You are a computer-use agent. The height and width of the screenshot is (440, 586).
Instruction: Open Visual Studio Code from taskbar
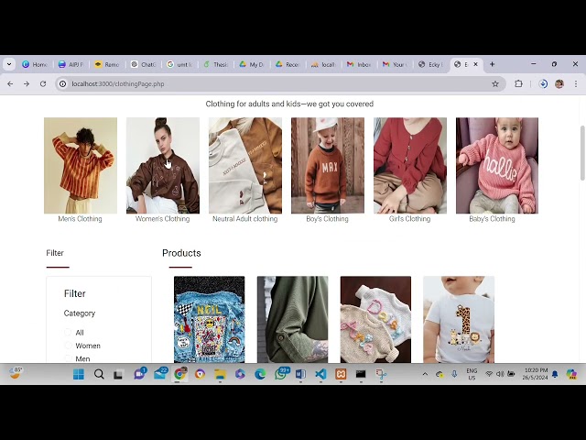click(320, 374)
